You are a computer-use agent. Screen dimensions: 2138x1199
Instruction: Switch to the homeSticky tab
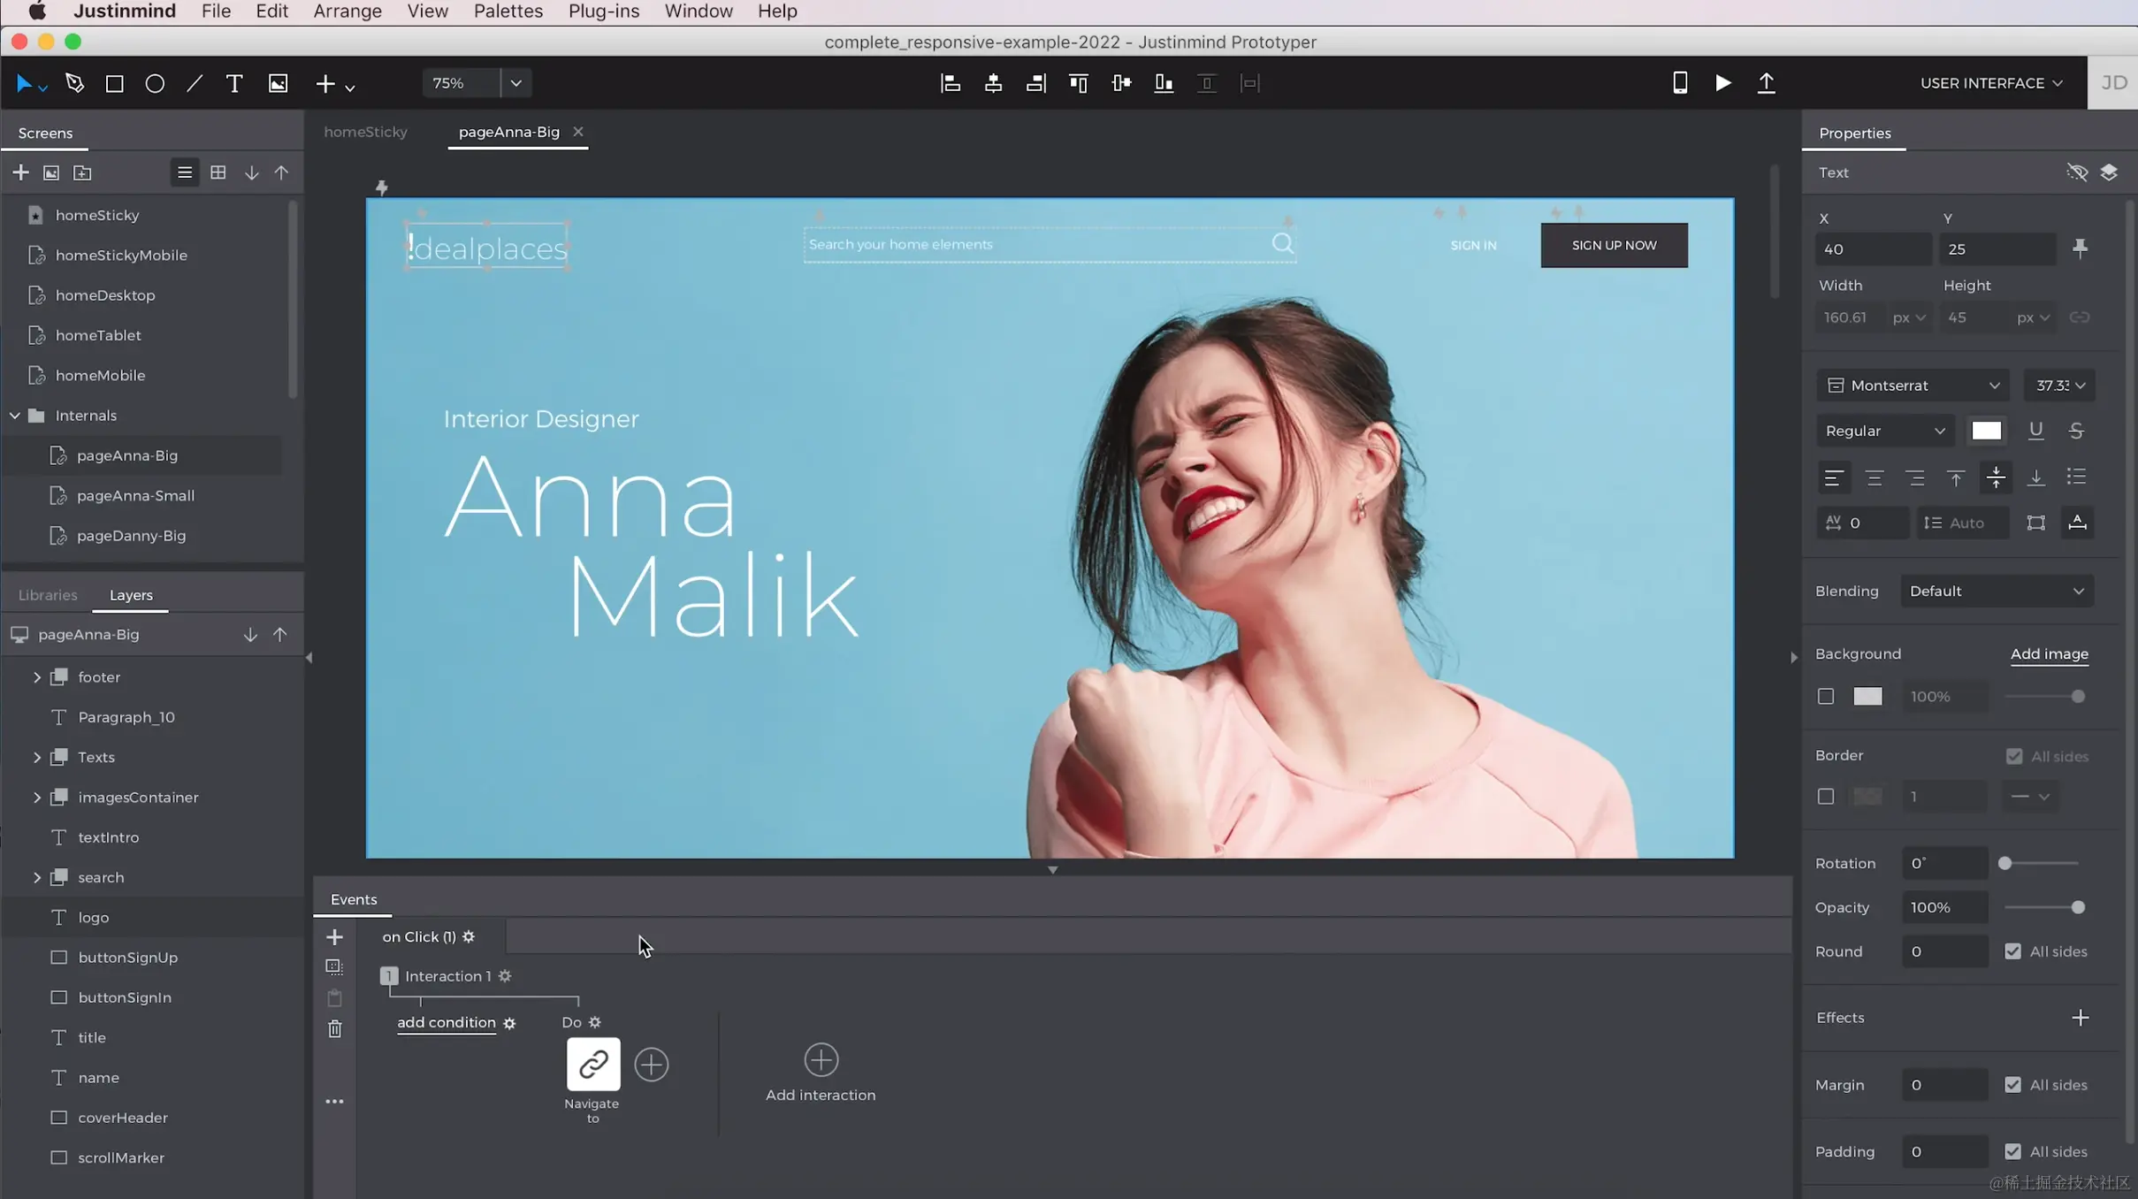365,132
